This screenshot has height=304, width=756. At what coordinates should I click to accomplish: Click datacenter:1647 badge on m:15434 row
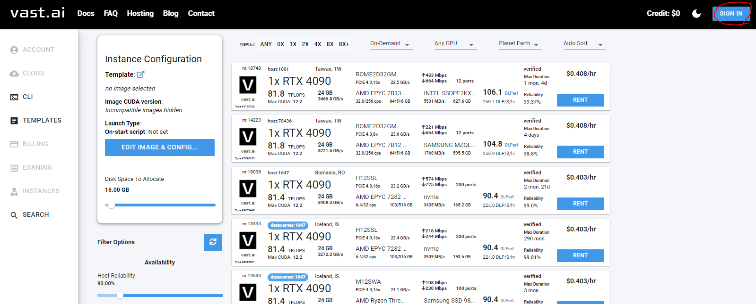point(288,225)
